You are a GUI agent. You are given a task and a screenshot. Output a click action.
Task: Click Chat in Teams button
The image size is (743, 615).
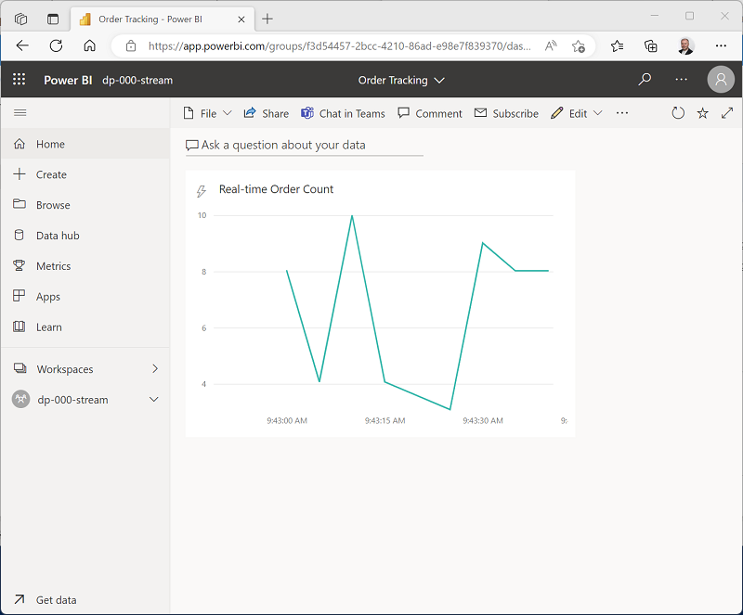[x=343, y=113]
